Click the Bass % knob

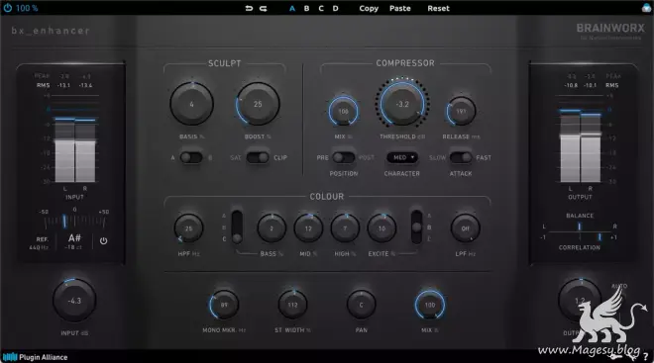(272, 228)
